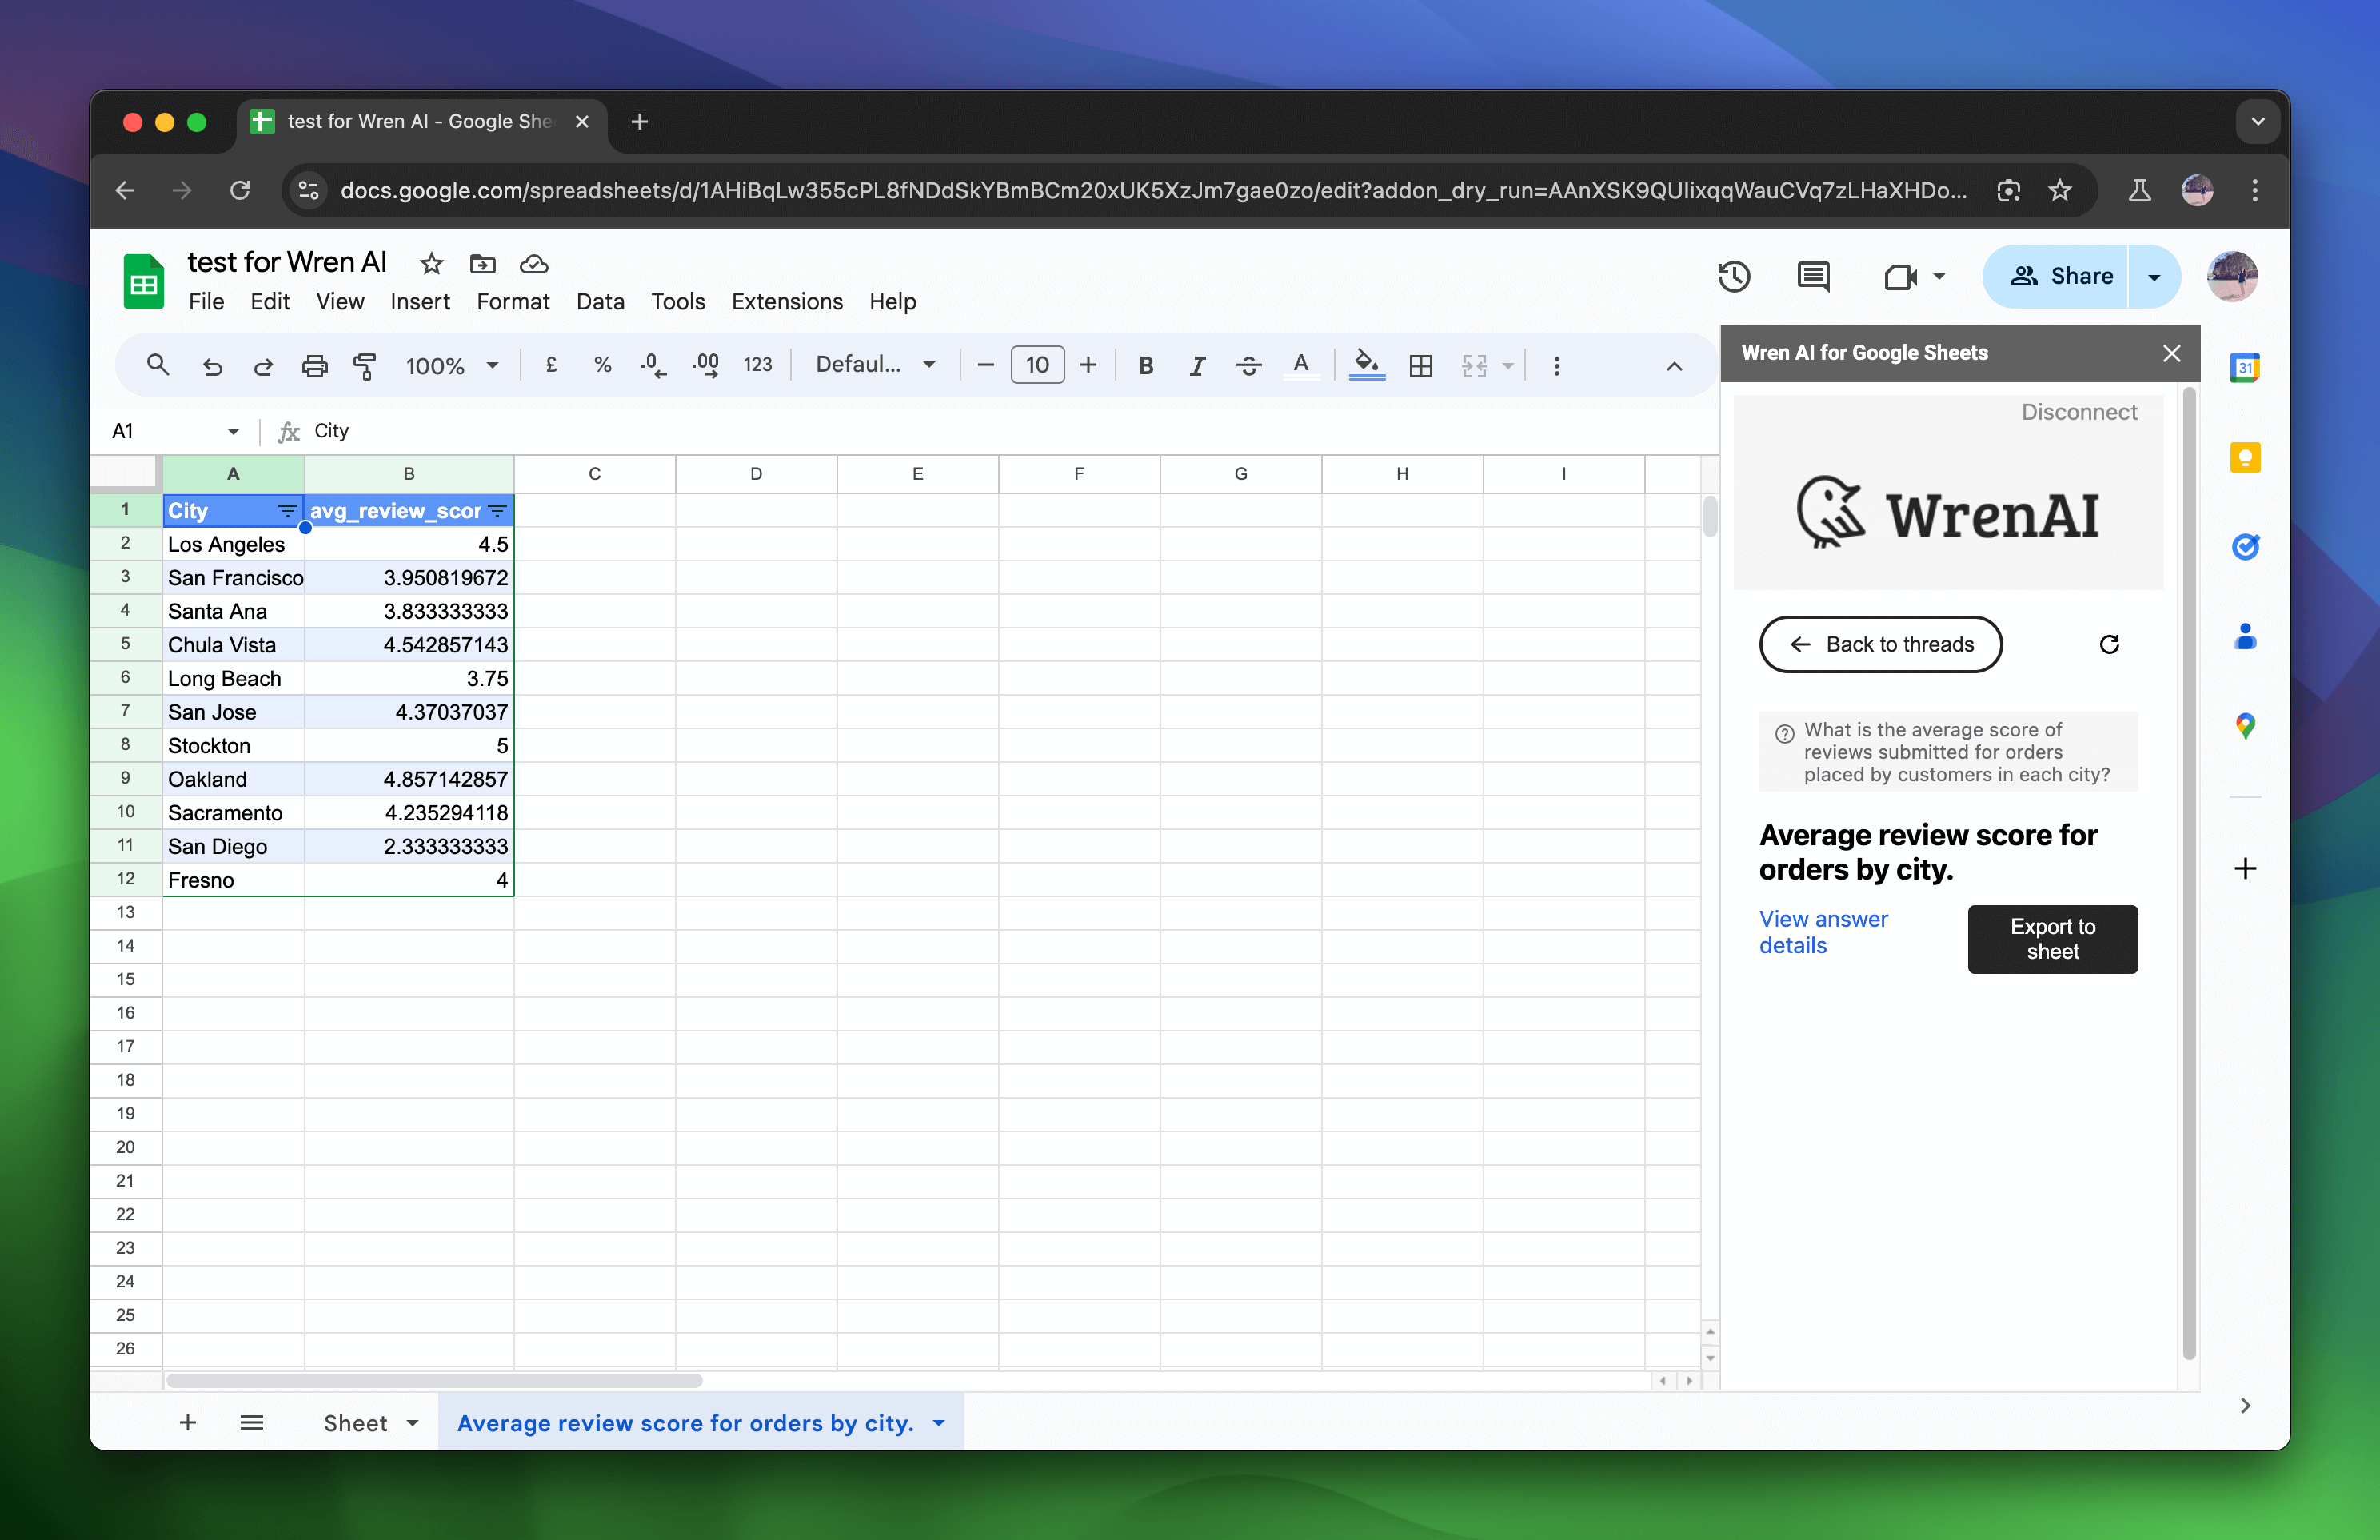Add a new sheet with plus button
This screenshot has width=2380, height=1540.
188,1422
